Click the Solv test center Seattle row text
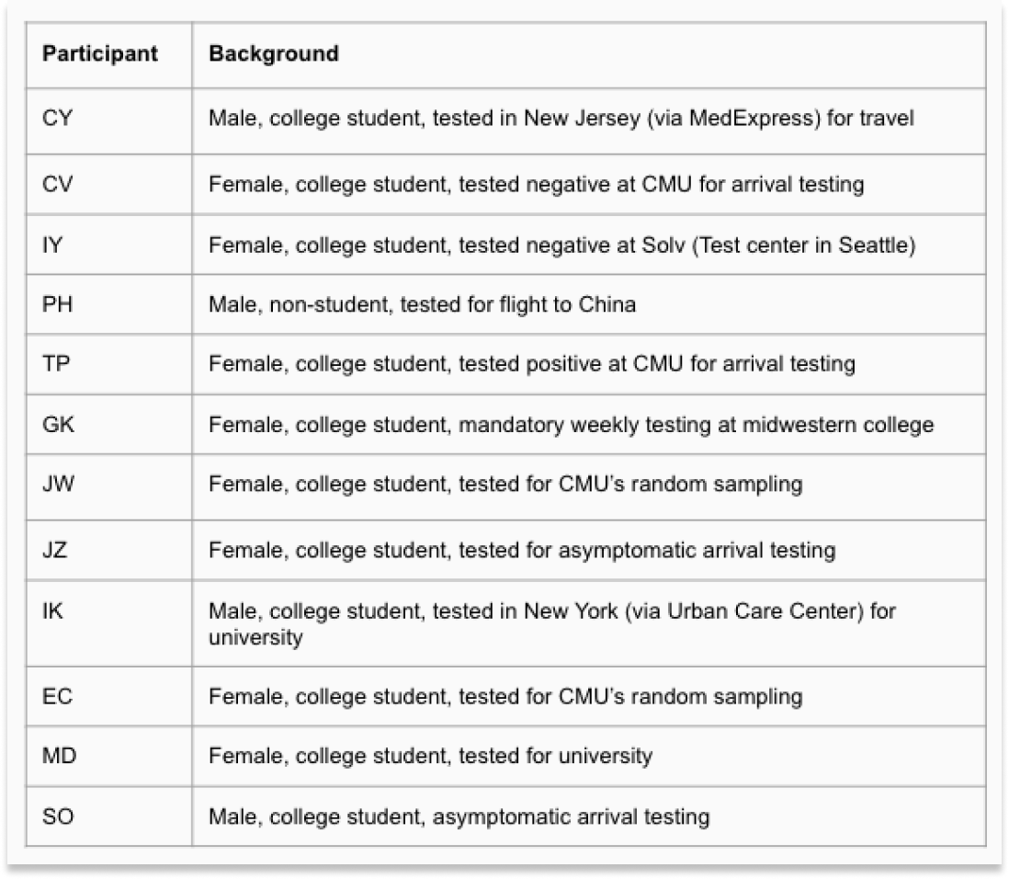The image size is (1009, 879). (561, 244)
